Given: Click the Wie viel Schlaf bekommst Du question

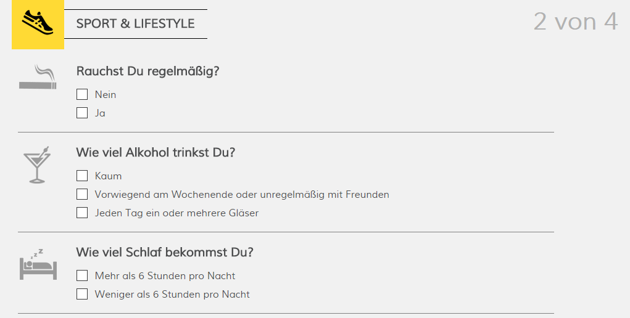Looking at the screenshot, I should 165,253.
